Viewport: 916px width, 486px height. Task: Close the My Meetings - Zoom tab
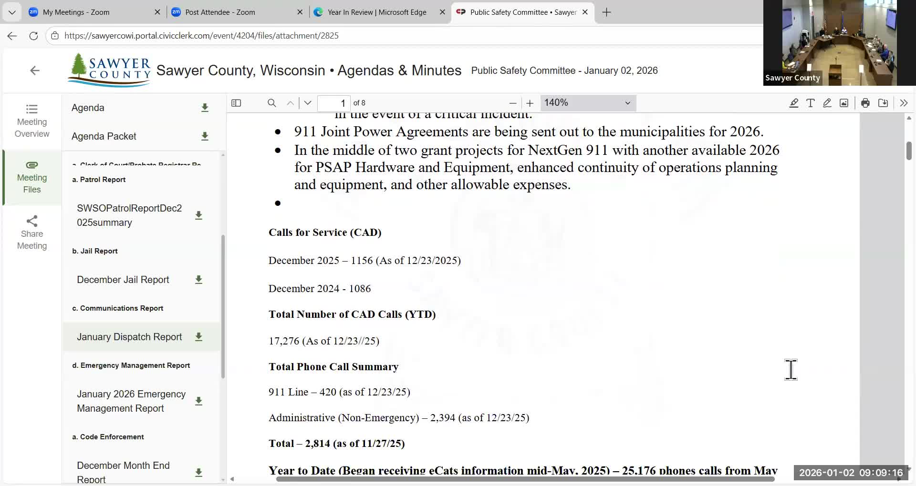157,12
